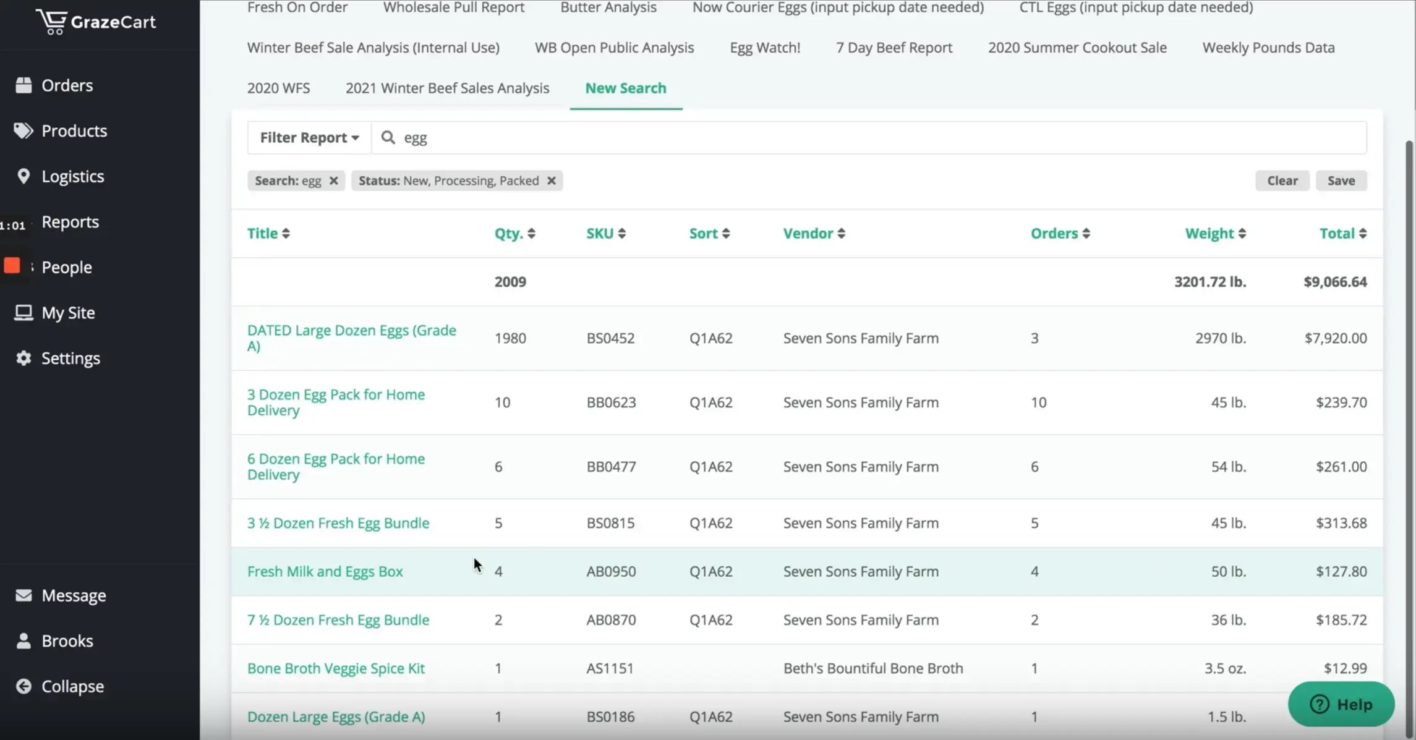Remove the 'Search: egg' filter chip
Image resolution: width=1416 pixels, height=740 pixels.
coord(333,181)
